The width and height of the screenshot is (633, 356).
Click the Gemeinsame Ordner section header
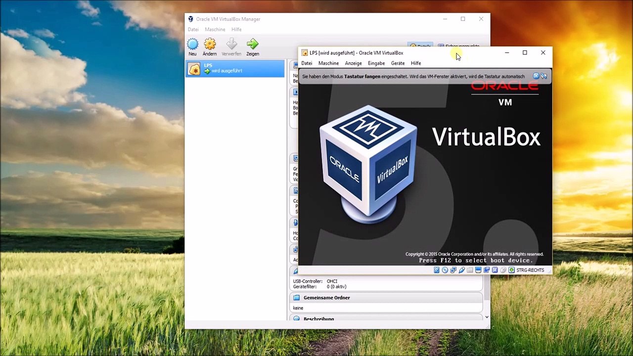click(386, 298)
